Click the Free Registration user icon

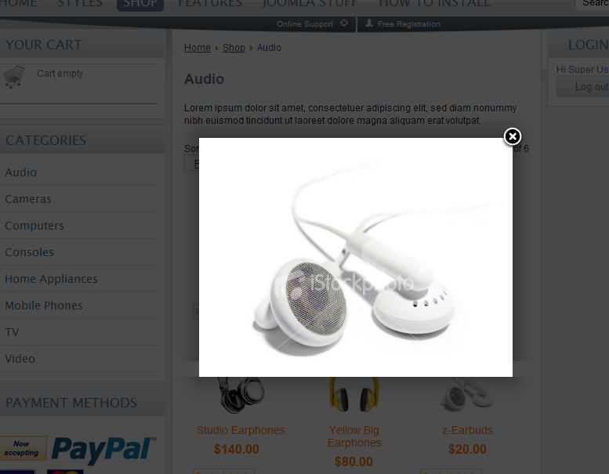click(369, 23)
